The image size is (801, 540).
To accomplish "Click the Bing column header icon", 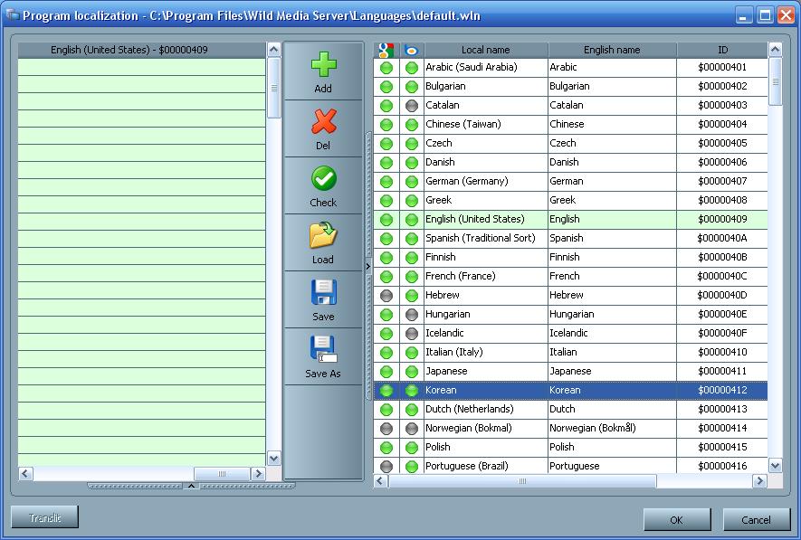I will [x=412, y=51].
